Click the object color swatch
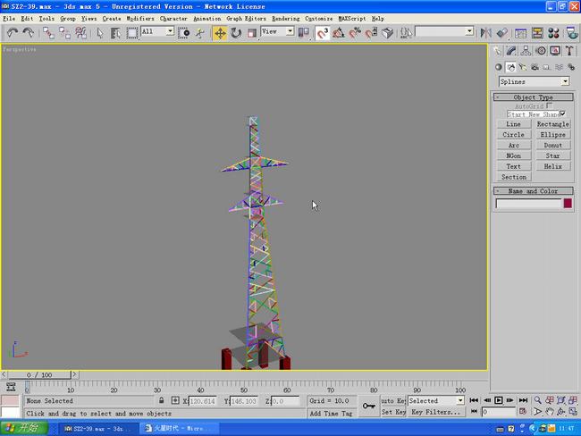 click(568, 204)
